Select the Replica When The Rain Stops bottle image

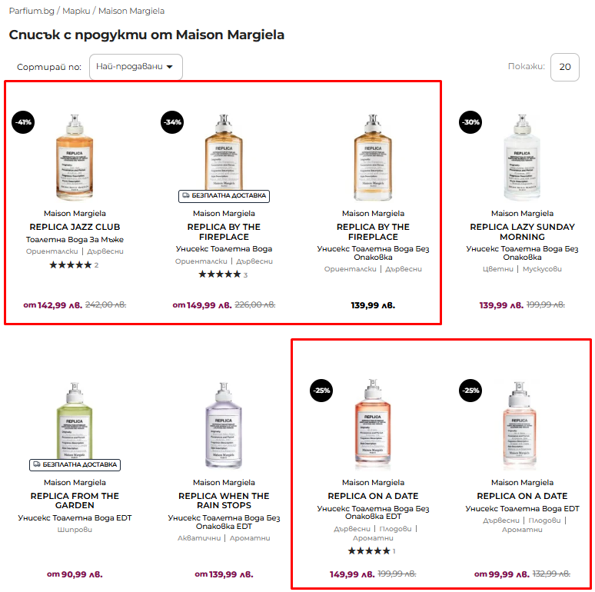(x=224, y=425)
